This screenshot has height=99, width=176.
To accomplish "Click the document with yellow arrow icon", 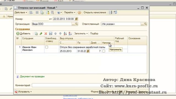I will (x=48, y=12).
